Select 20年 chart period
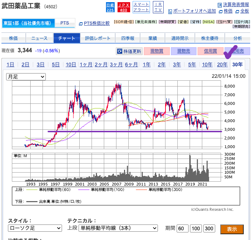Viewport: 252px width, 240px height. tap(222, 65)
